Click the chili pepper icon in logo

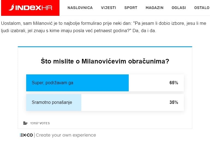(x=11, y=8)
